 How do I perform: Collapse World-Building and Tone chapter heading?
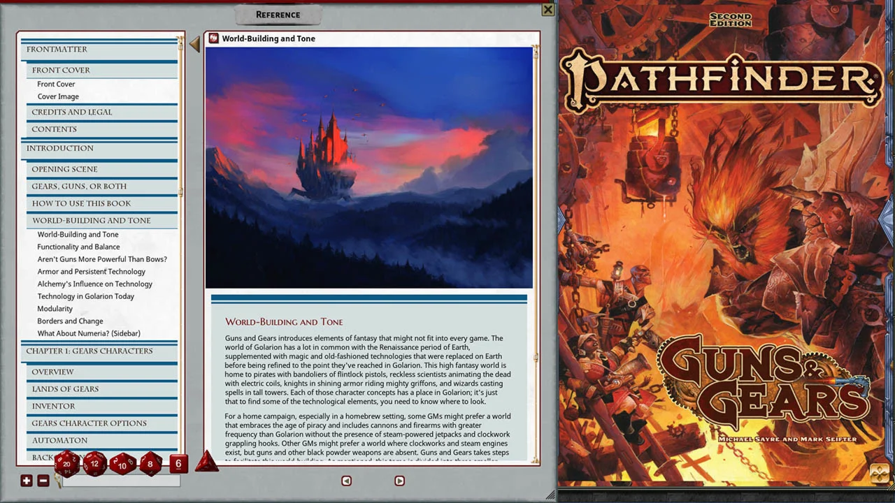point(102,221)
